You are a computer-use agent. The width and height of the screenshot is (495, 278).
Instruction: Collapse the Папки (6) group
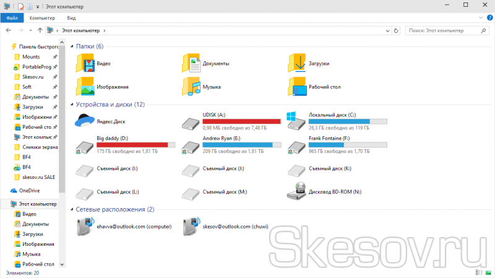(72, 46)
